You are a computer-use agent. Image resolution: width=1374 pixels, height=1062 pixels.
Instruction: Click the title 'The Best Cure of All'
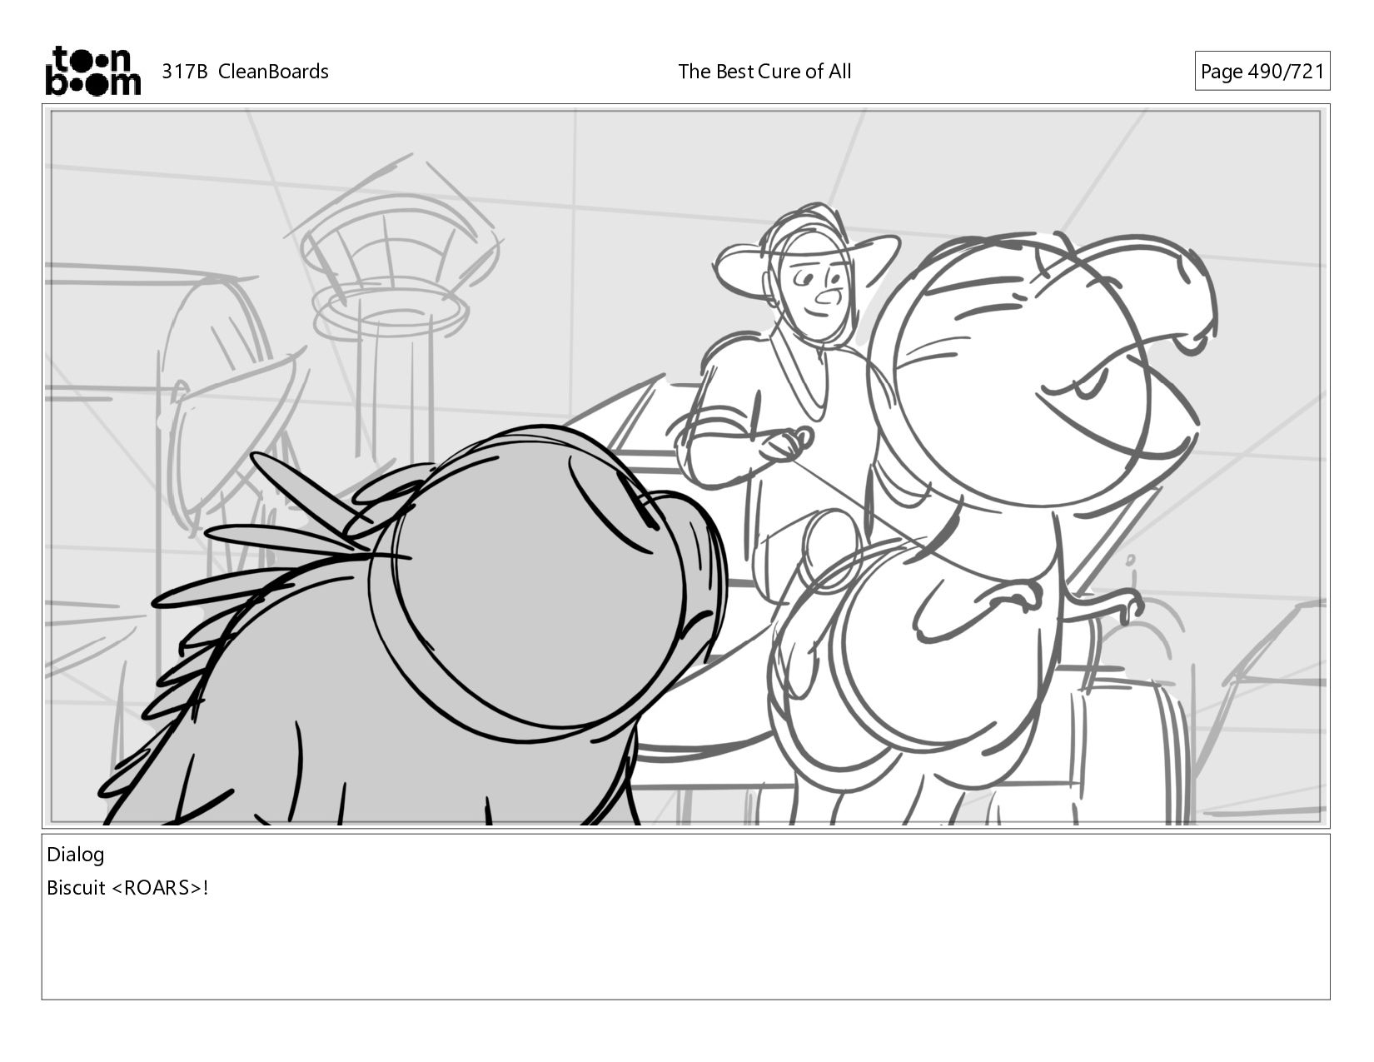coord(764,72)
